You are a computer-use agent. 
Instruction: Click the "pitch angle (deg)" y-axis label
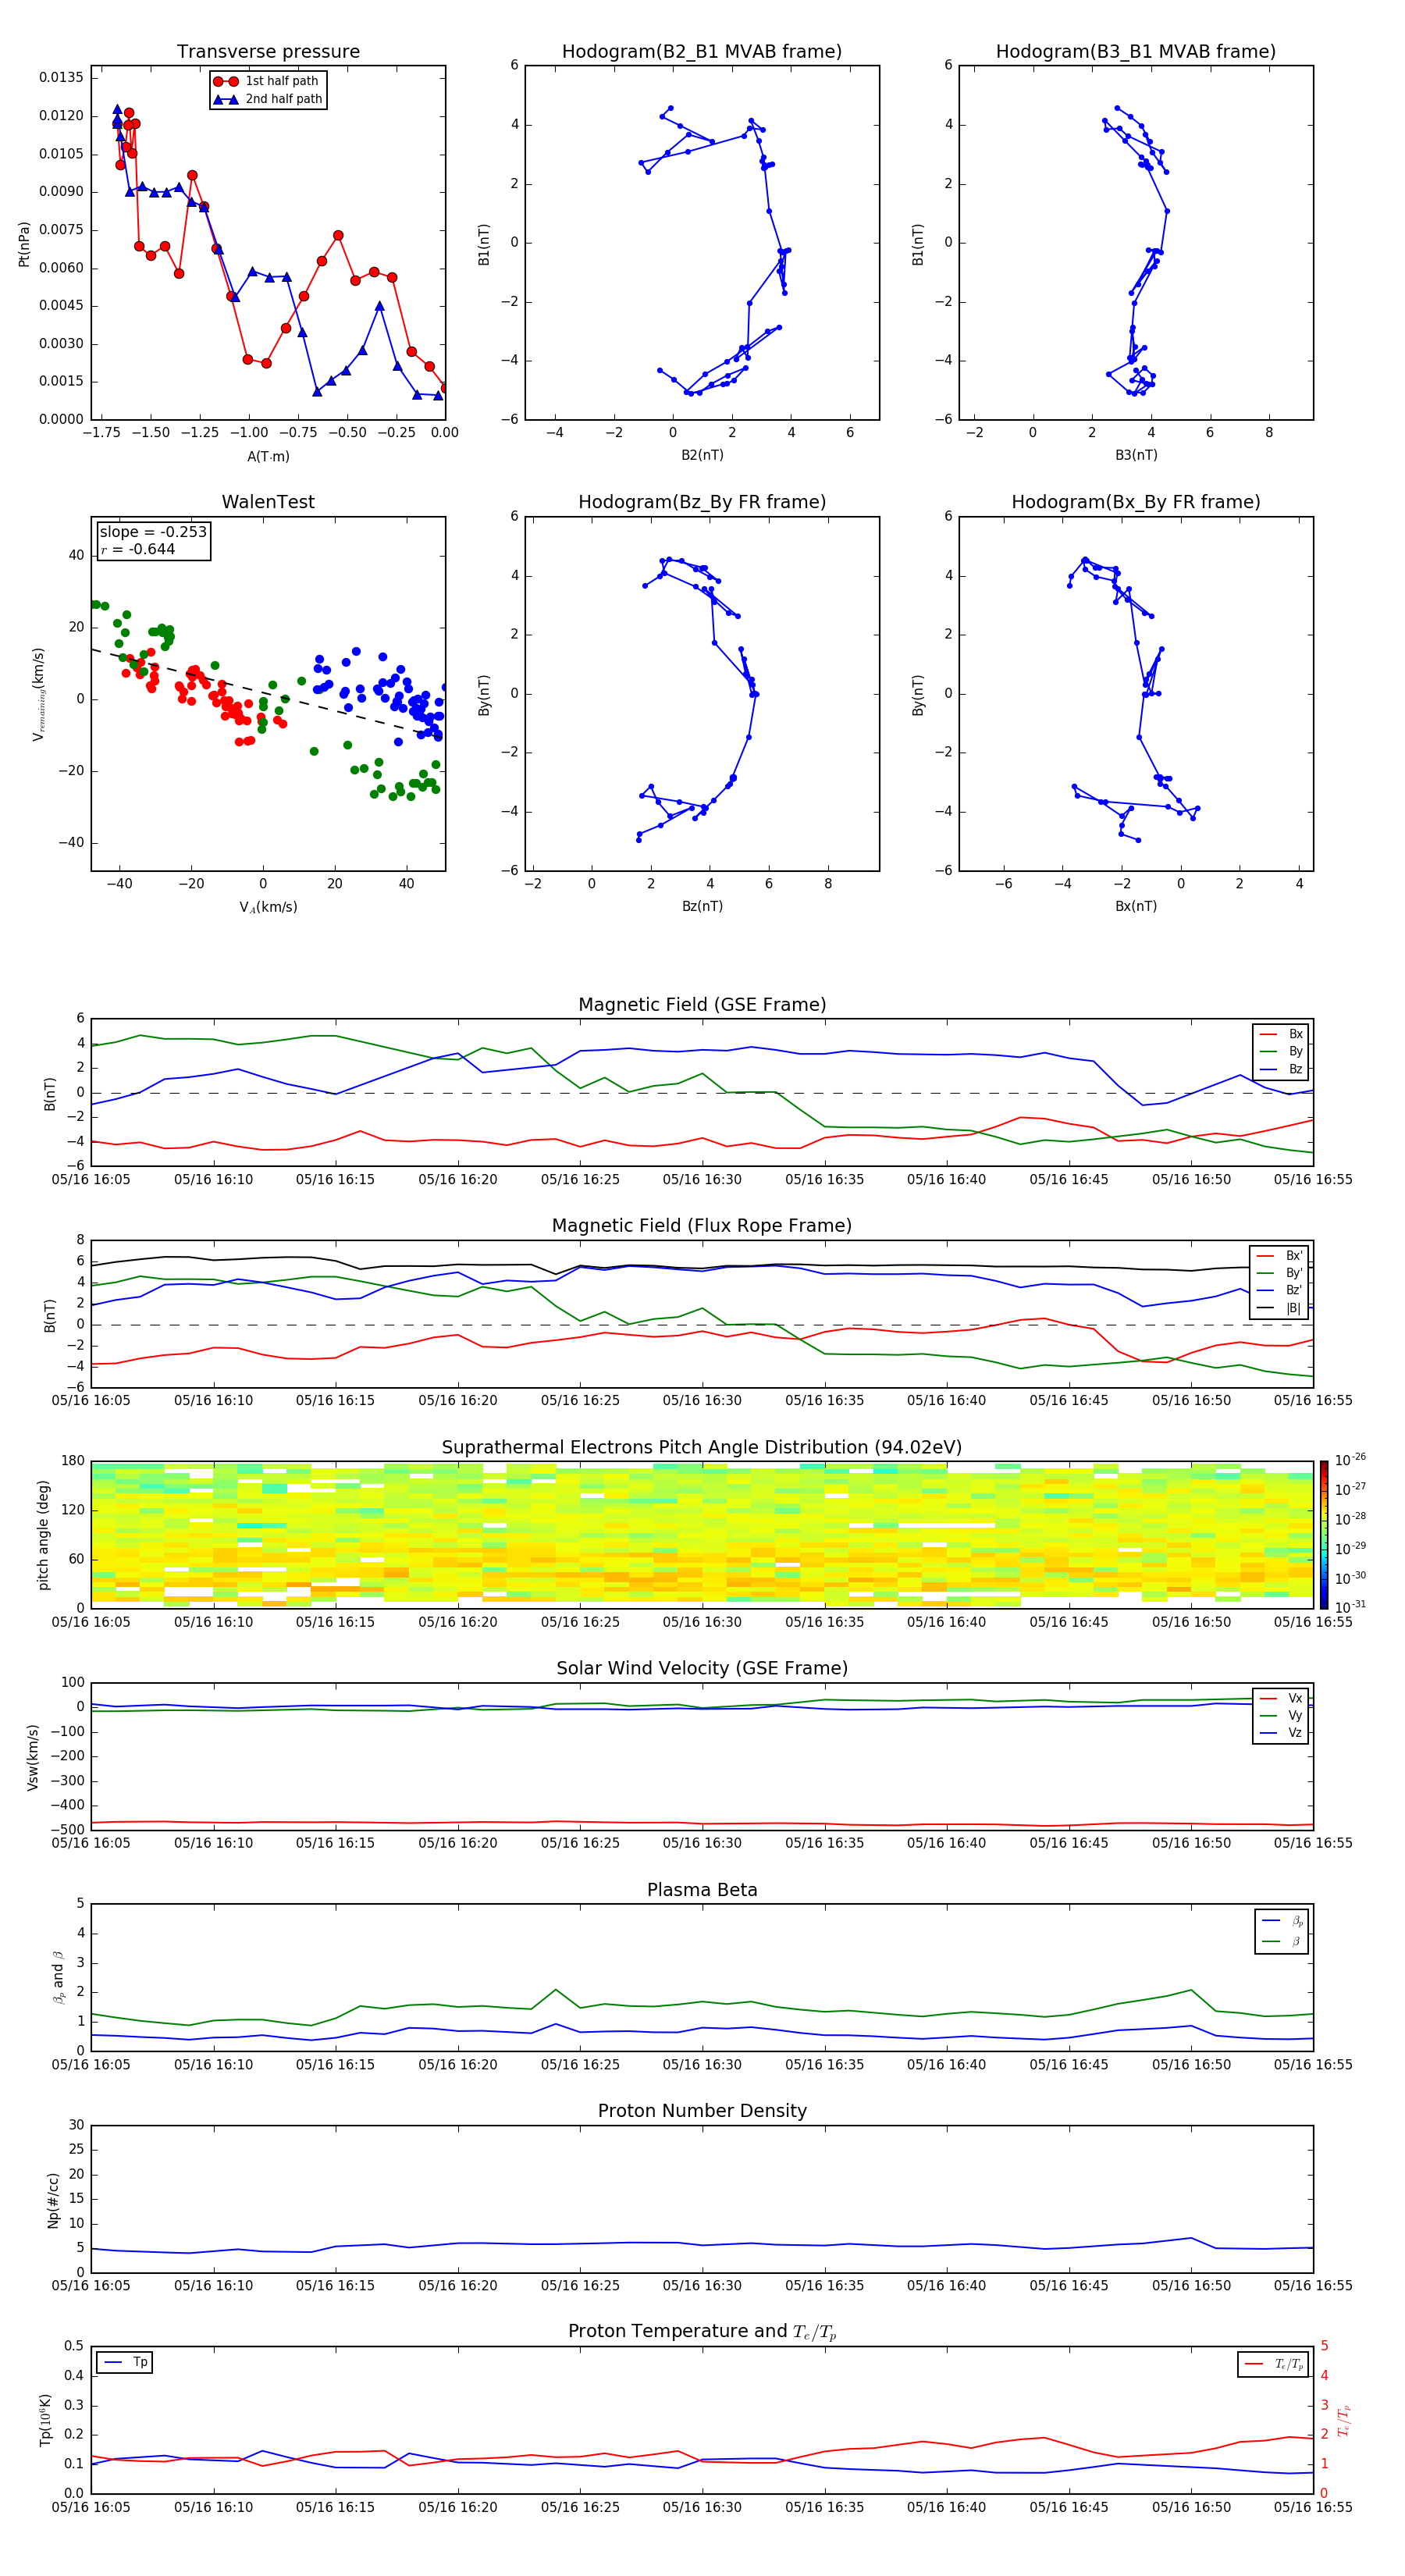43,1535
